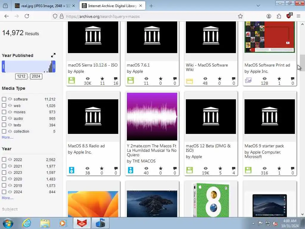Open MacOS Software Print ad title
305x229 pixels.
tap(267, 65)
